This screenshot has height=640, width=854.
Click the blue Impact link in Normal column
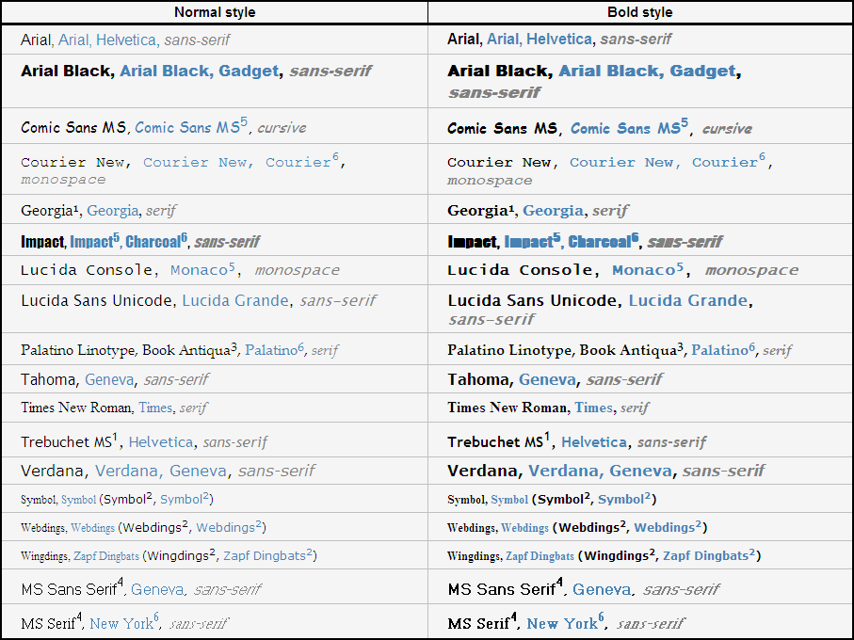[90, 242]
